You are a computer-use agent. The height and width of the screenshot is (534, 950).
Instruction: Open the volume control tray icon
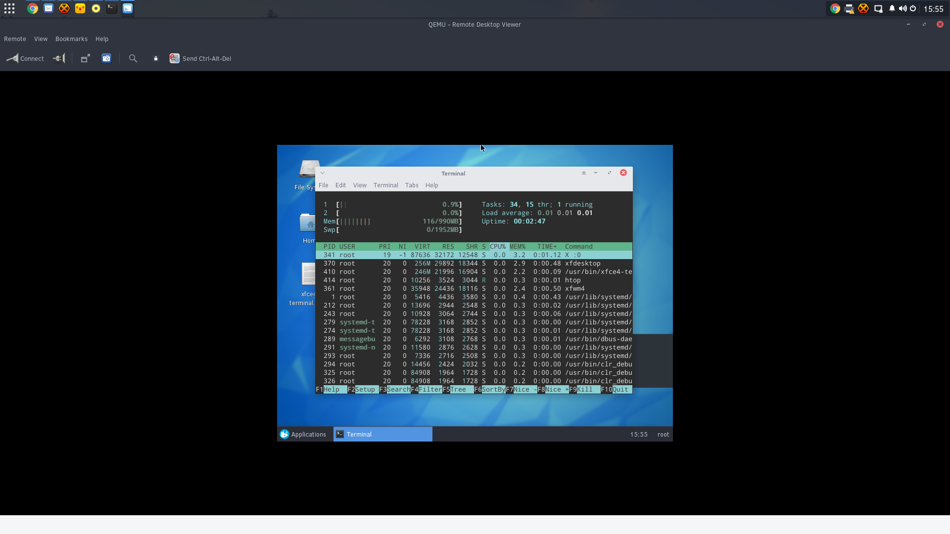click(903, 8)
